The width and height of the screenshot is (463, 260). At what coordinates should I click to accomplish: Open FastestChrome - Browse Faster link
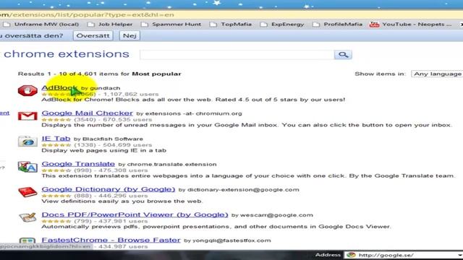[111, 240]
